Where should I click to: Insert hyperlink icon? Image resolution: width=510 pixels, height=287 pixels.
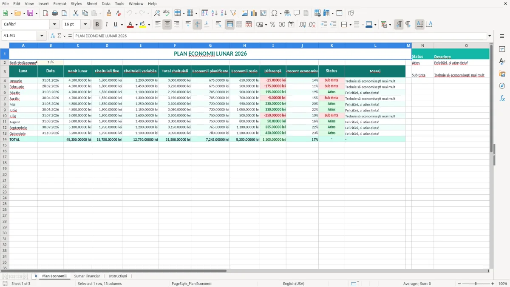point(287,13)
